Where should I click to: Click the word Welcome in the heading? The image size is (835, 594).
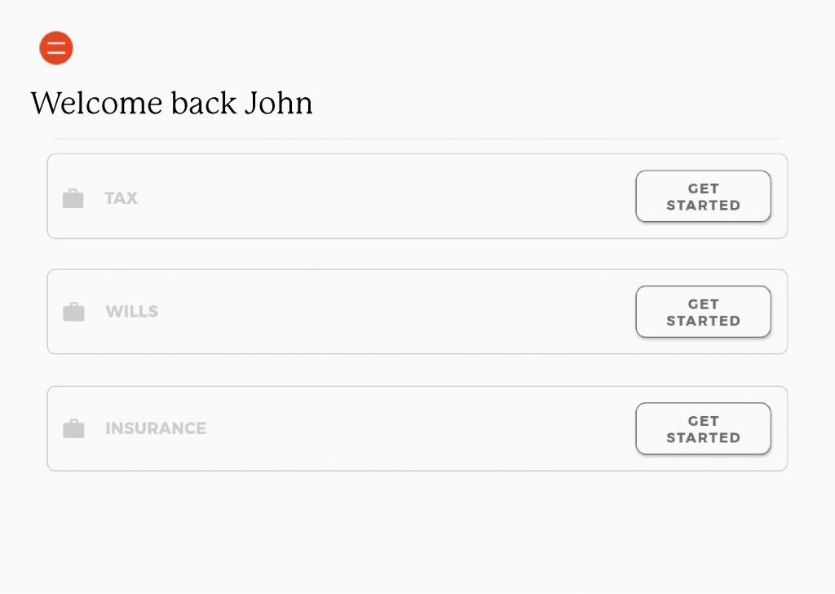[96, 103]
